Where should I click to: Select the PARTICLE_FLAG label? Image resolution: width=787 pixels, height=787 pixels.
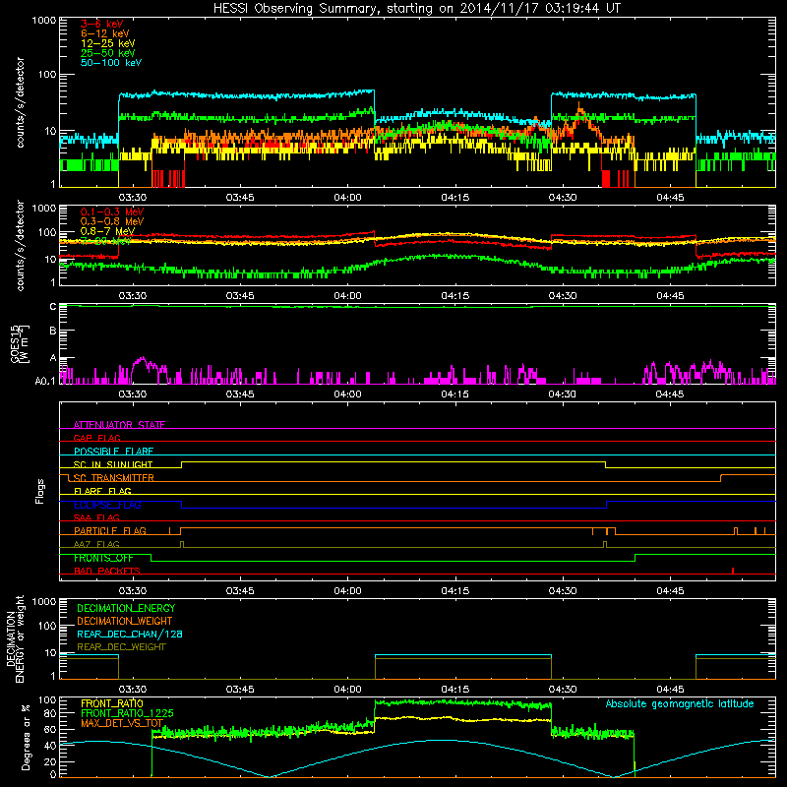[x=110, y=531]
